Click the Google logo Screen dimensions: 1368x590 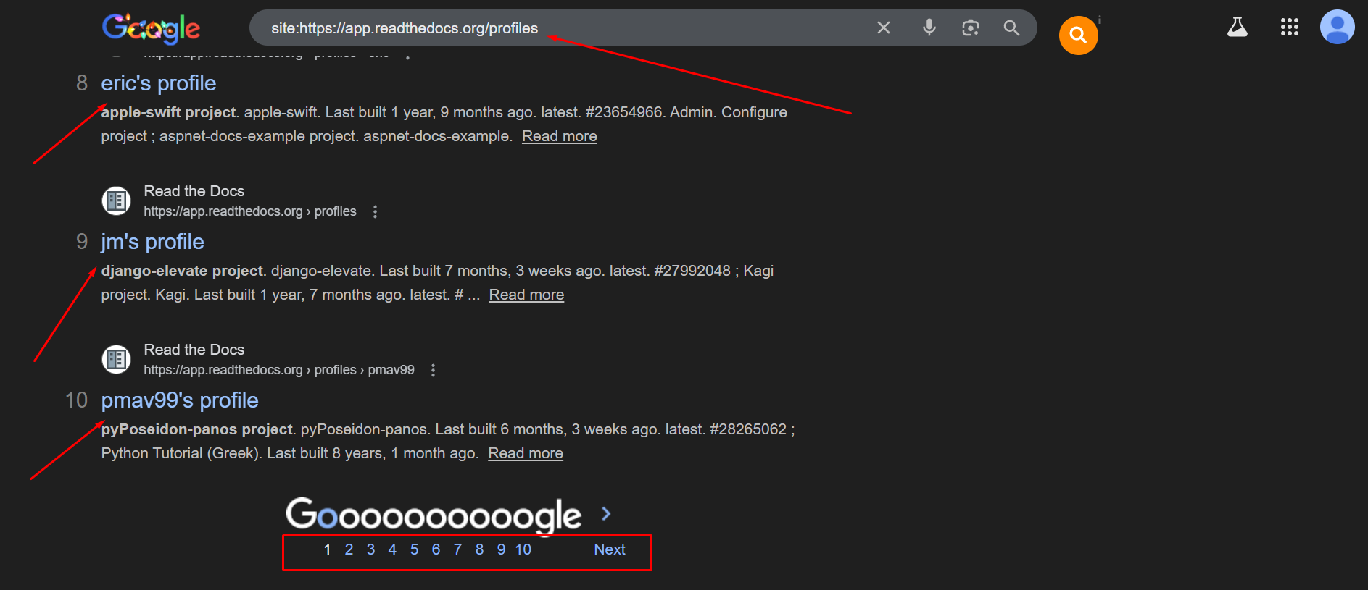151,28
